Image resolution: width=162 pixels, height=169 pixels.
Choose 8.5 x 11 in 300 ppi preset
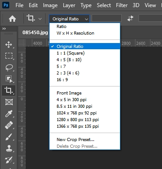click(85, 106)
